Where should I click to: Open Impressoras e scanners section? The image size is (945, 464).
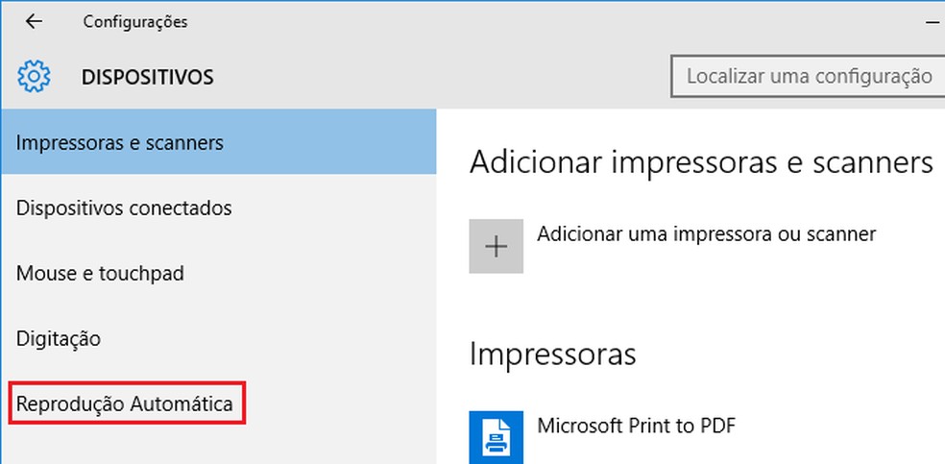coord(120,143)
